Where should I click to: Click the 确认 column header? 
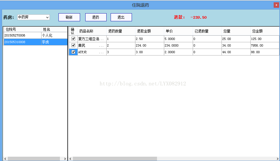pyautogui.click(x=73, y=31)
